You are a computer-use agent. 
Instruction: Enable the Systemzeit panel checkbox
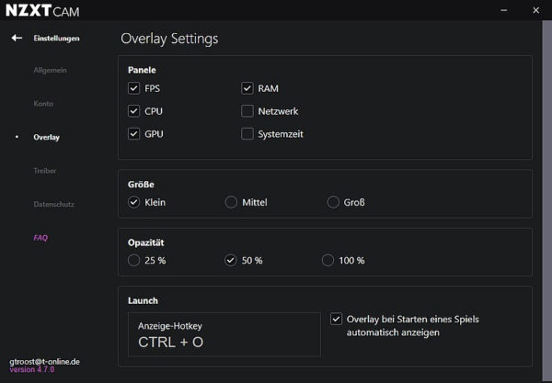click(x=247, y=134)
